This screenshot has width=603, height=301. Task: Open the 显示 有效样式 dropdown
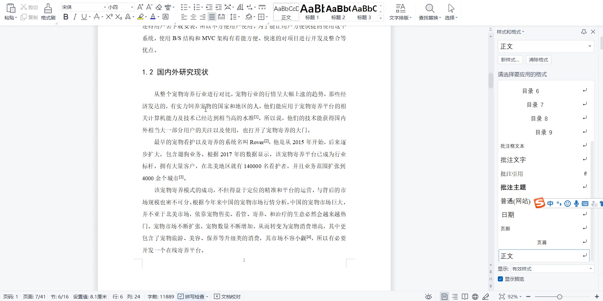pyautogui.click(x=590, y=269)
